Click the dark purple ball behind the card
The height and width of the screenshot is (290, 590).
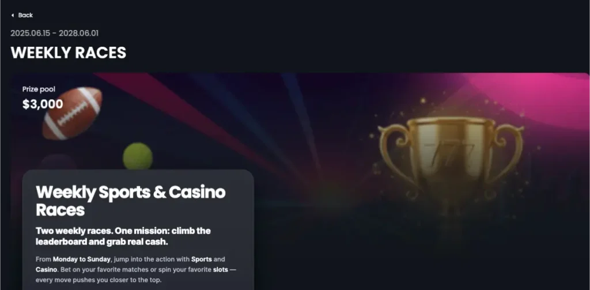(x=57, y=163)
